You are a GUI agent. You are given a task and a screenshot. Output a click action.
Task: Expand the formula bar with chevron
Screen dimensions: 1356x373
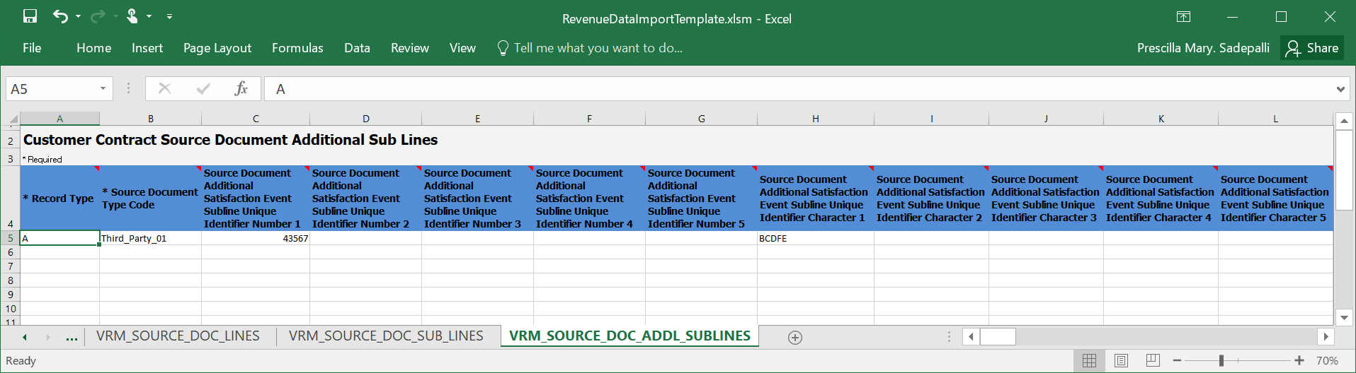1340,89
